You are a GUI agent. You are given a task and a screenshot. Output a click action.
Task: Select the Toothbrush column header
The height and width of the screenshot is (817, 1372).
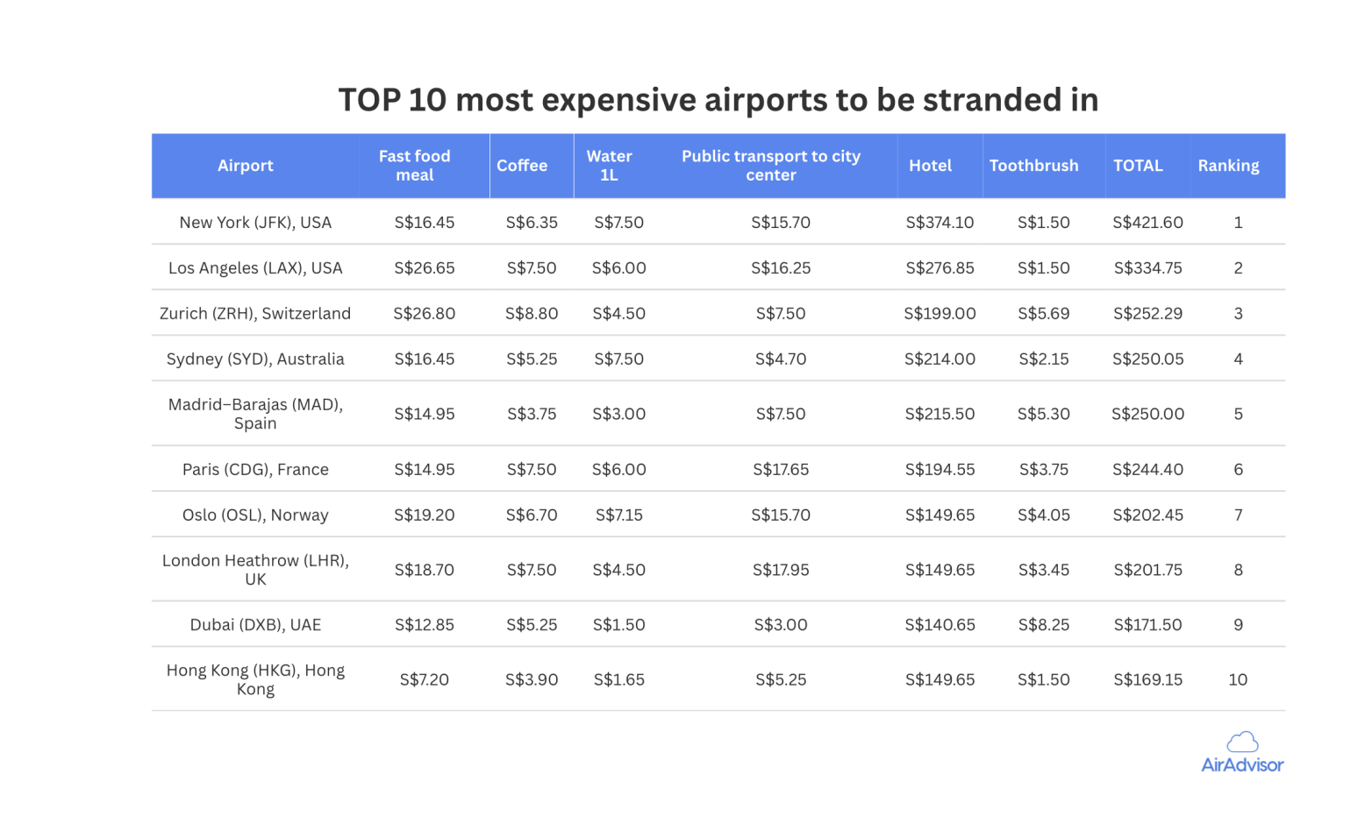click(1033, 166)
